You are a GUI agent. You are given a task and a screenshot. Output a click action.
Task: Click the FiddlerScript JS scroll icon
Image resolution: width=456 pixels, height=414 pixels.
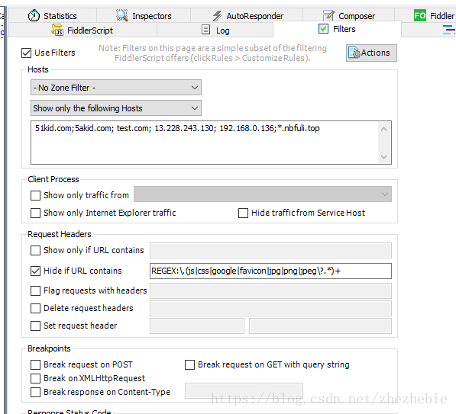pyautogui.click(x=57, y=30)
